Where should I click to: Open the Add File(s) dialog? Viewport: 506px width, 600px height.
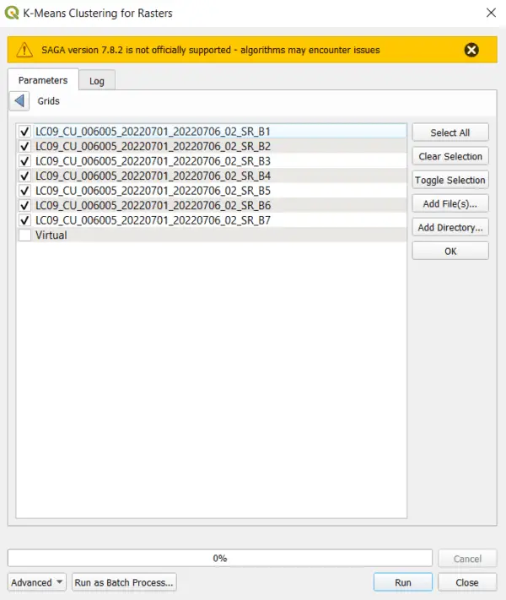(x=450, y=203)
